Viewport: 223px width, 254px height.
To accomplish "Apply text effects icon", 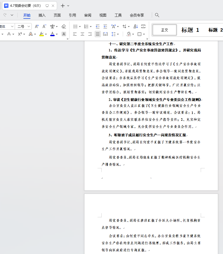I will click(31, 34).
